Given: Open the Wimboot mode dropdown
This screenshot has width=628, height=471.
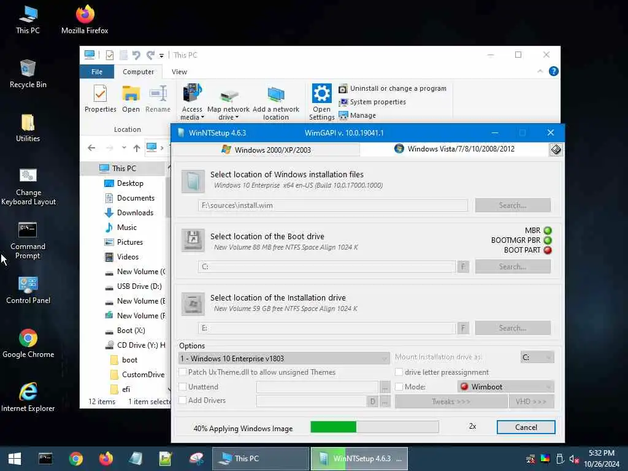Looking at the screenshot, I should pos(506,386).
